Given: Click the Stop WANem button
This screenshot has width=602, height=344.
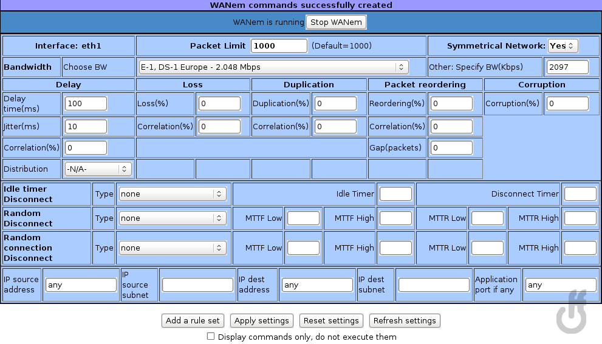Looking at the screenshot, I should click(x=336, y=22).
